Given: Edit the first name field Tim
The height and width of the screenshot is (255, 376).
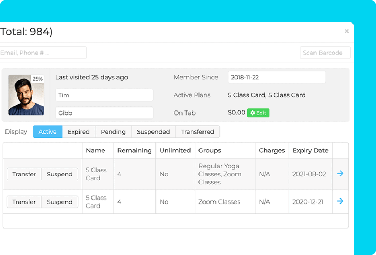Looking at the screenshot, I should click(104, 95).
